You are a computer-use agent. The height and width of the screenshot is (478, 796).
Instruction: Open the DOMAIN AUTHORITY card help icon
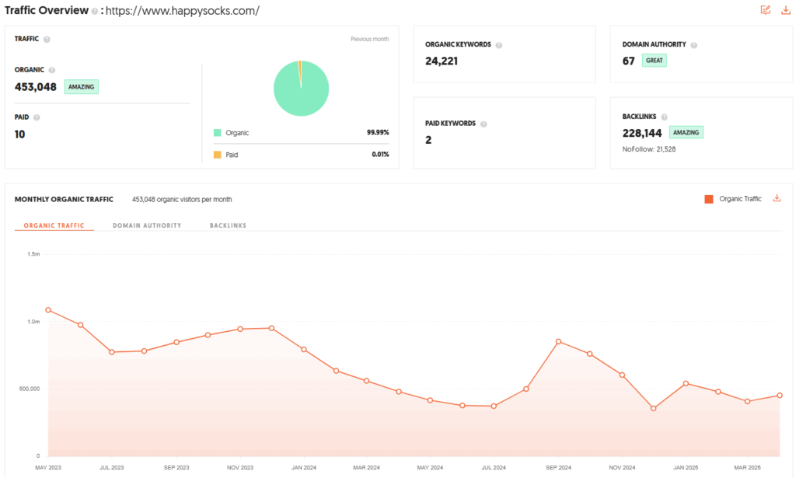point(694,45)
